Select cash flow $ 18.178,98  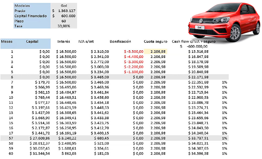[198, 62]
